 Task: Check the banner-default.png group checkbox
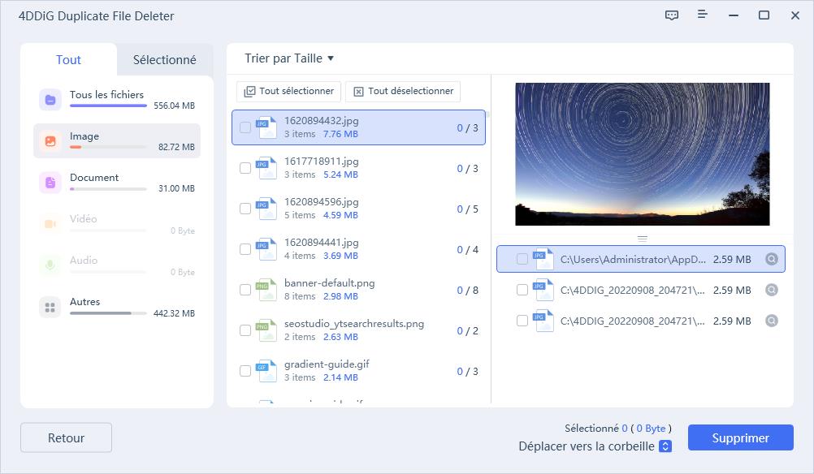[245, 290]
